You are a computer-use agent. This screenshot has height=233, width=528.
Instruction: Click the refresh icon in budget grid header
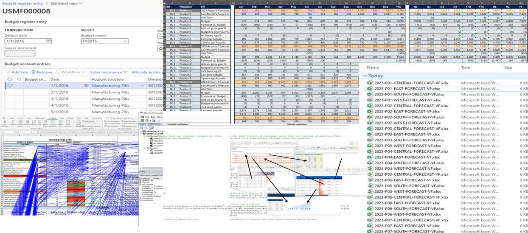(x=19, y=79)
